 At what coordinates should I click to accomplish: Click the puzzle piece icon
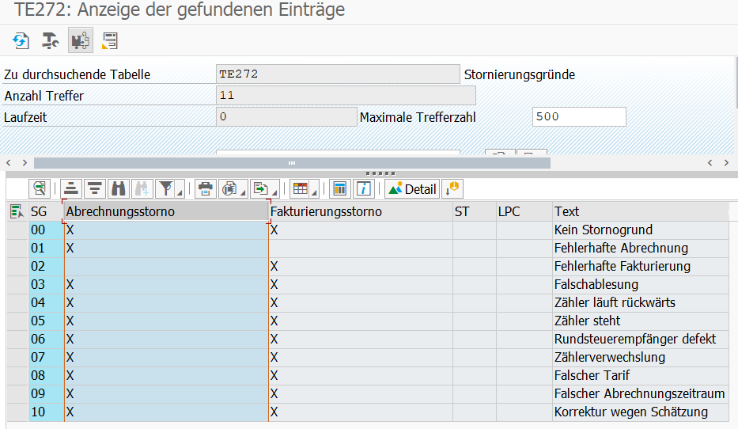click(x=80, y=40)
